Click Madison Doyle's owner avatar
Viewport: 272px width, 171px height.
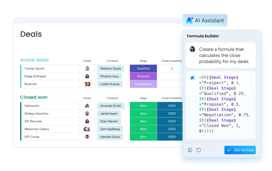pyautogui.click(x=87, y=68)
